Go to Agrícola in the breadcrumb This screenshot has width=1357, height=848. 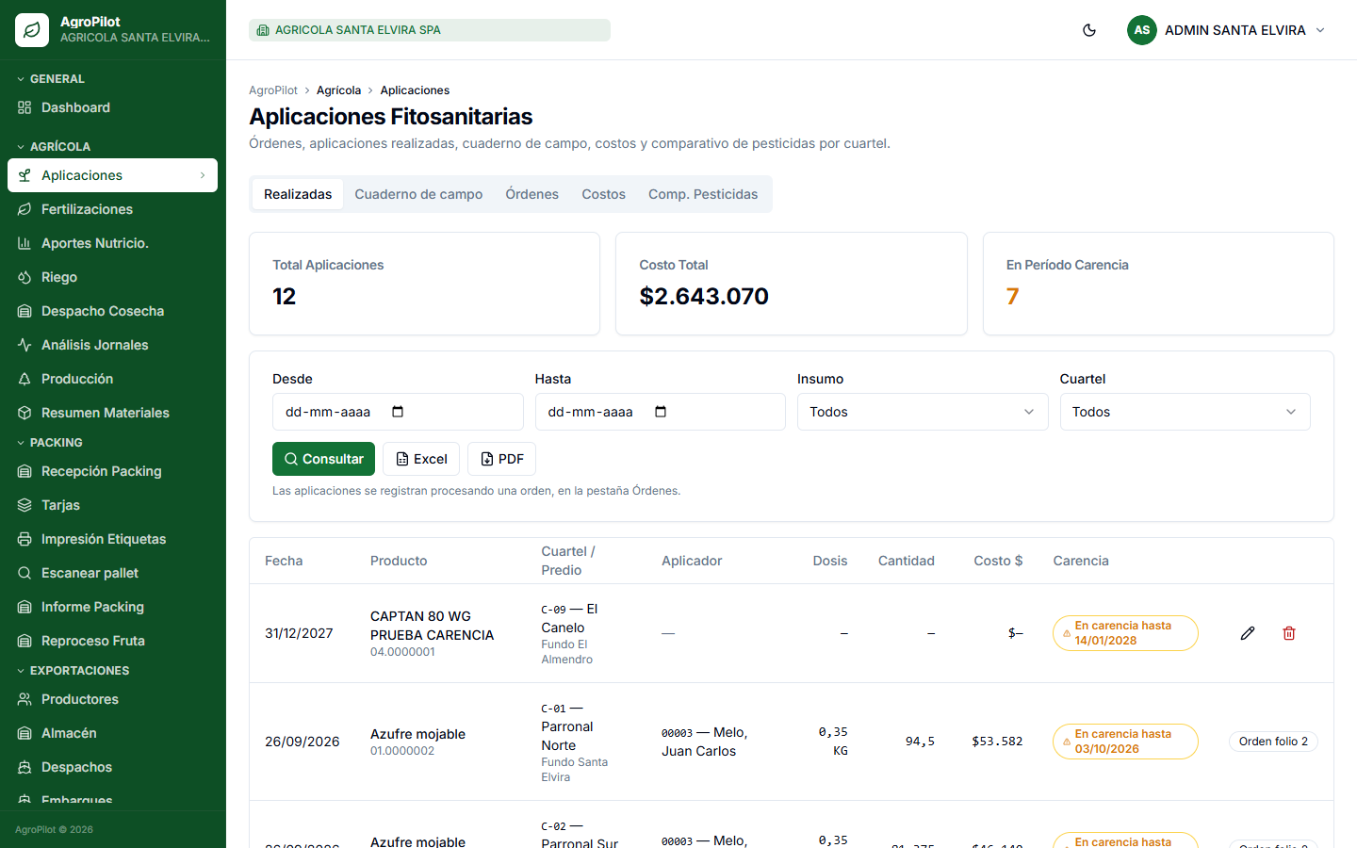[338, 90]
